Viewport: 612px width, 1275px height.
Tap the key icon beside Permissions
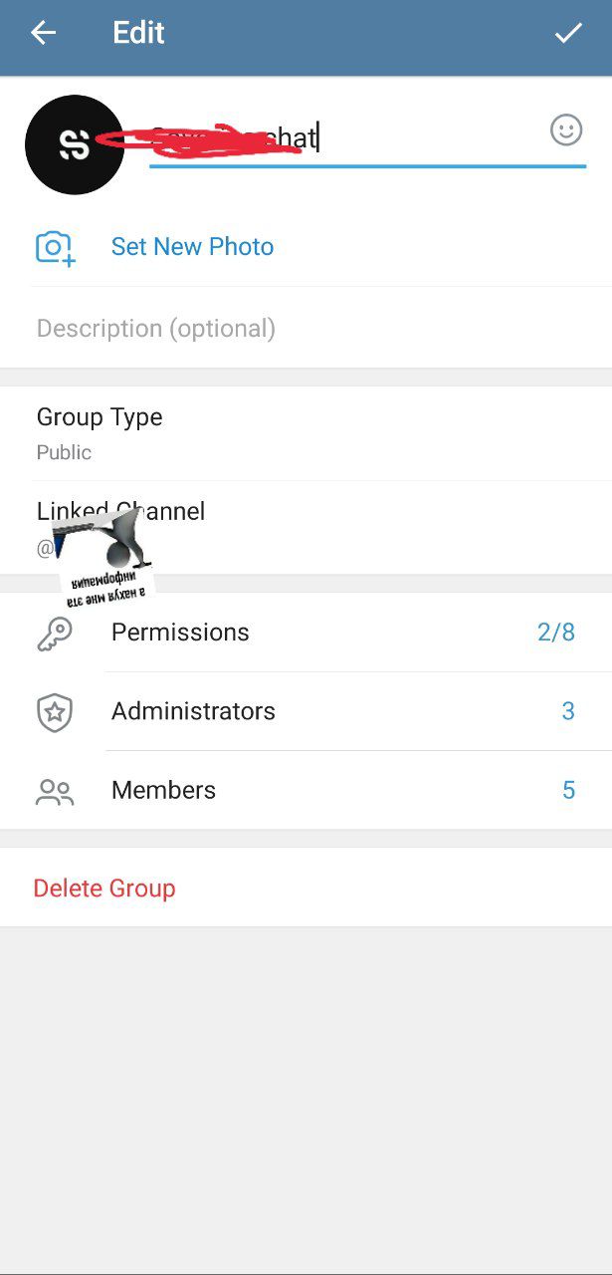pos(55,633)
